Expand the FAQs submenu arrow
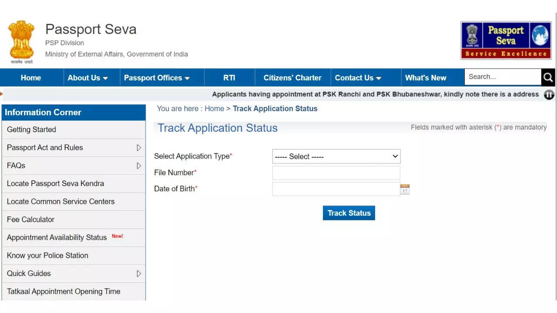The height and width of the screenshot is (313, 557). tap(139, 166)
